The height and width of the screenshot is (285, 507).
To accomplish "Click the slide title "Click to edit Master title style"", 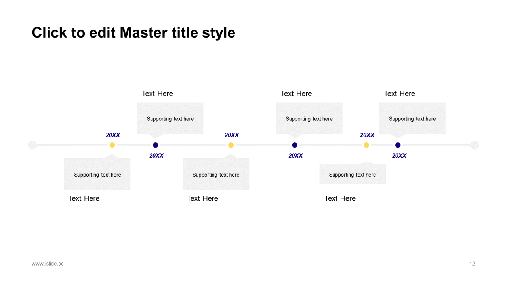I will click(x=133, y=32).
